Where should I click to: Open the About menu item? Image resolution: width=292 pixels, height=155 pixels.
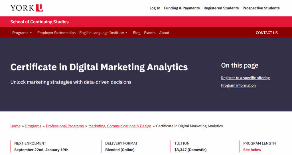coord(164,33)
